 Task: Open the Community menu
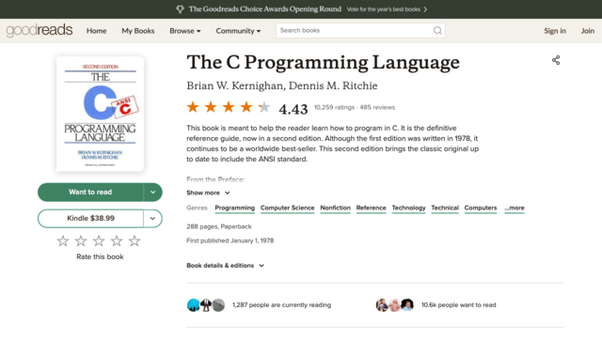click(x=238, y=31)
